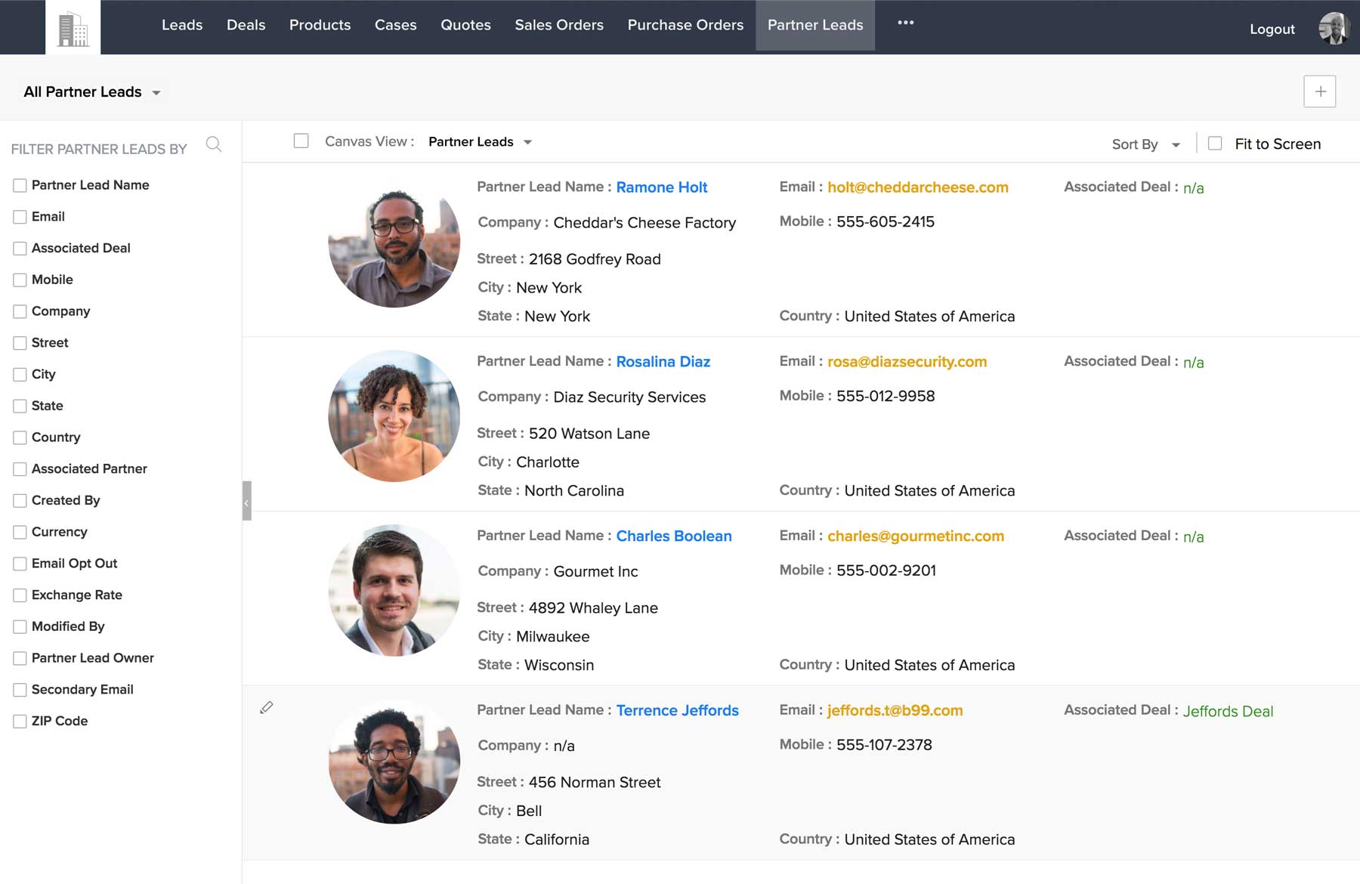Click the filter search magnifier icon

214,144
